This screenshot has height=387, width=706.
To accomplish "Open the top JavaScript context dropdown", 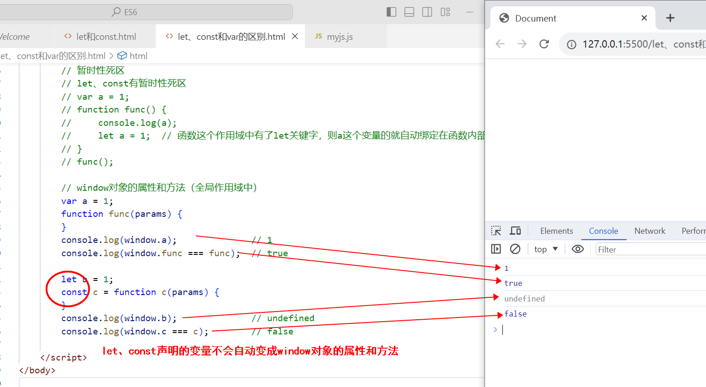I will [x=546, y=249].
